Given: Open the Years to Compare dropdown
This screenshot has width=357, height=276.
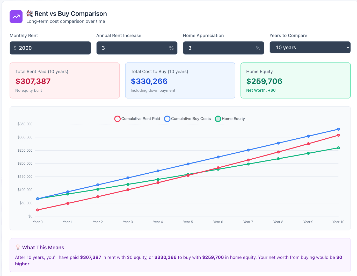Looking at the screenshot, I should [310, 47].
